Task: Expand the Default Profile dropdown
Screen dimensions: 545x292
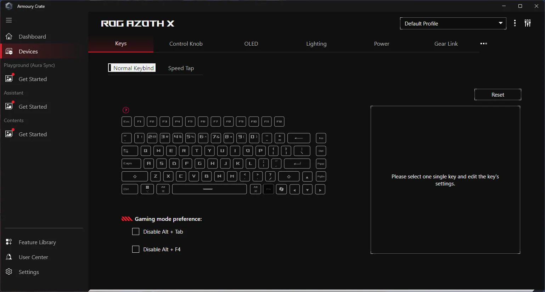Action: click(x=453, y=23)
